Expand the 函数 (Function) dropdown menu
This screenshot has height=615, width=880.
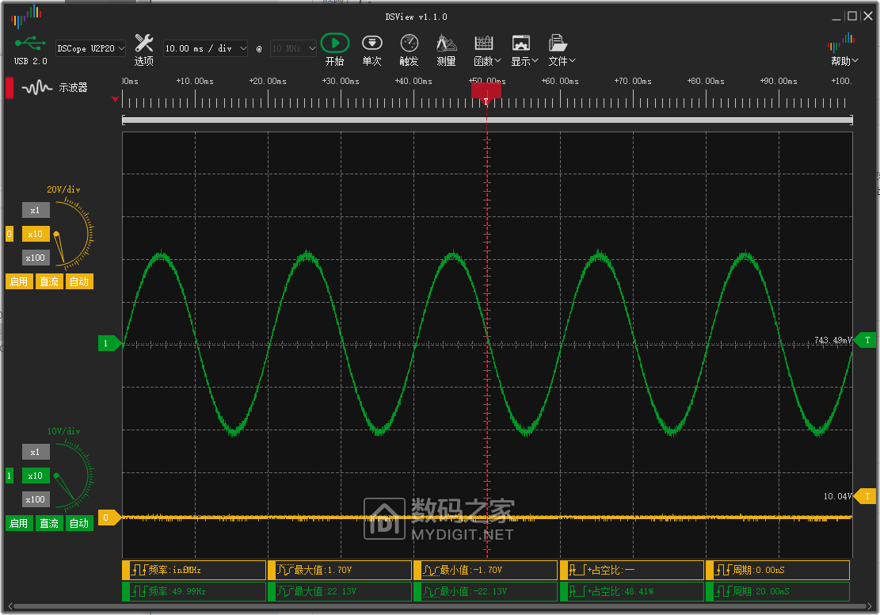coord(484,49)
